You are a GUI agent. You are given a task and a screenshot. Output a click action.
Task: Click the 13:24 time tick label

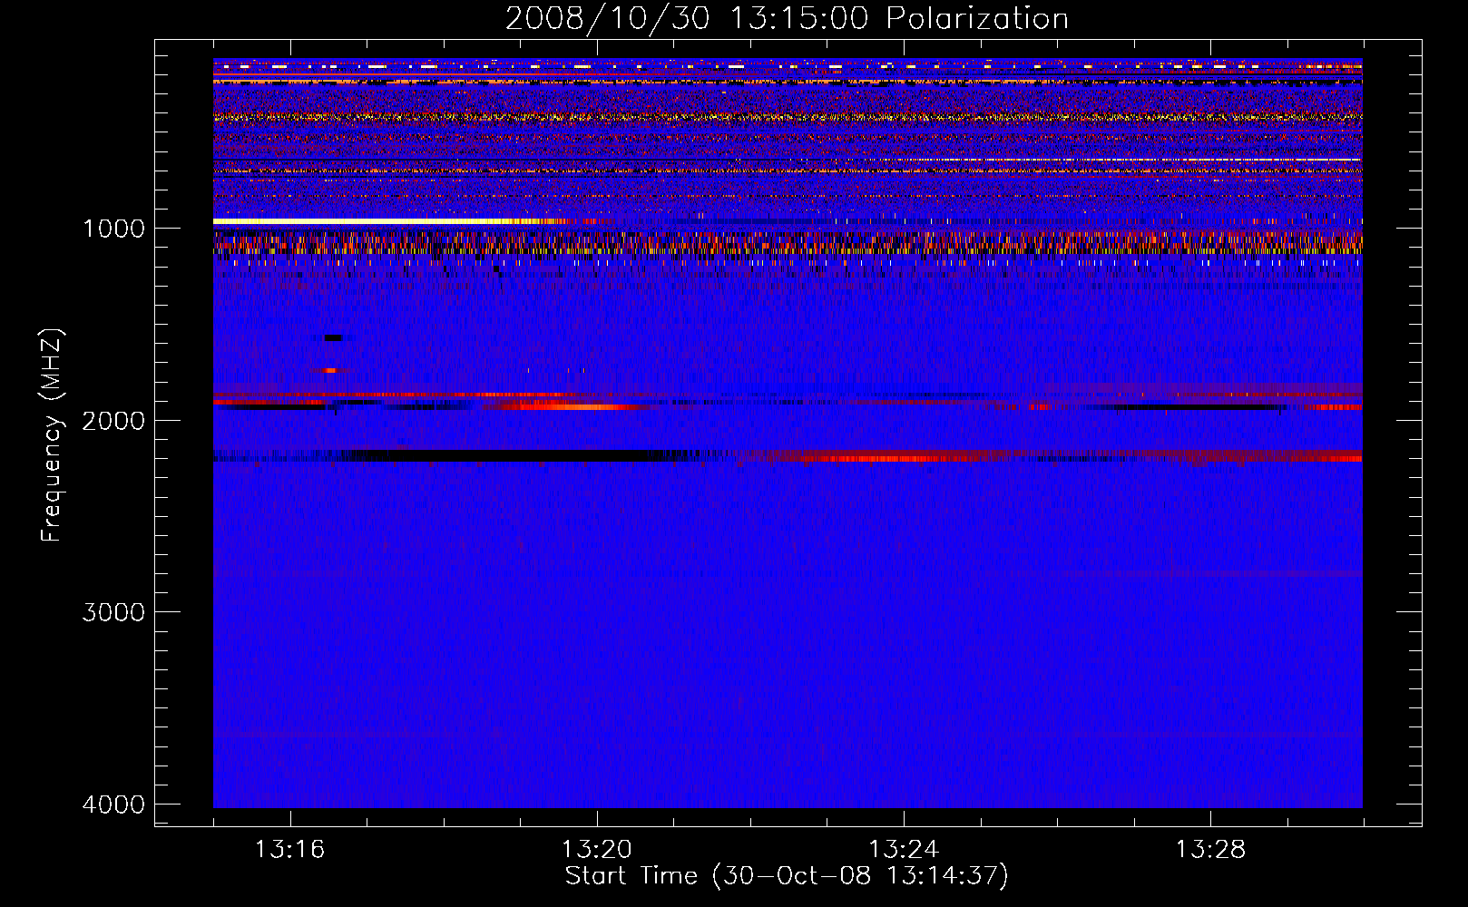(904, 850)
